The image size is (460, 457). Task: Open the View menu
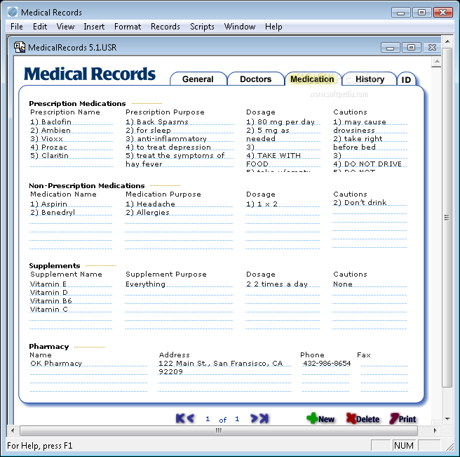(65, 27)
